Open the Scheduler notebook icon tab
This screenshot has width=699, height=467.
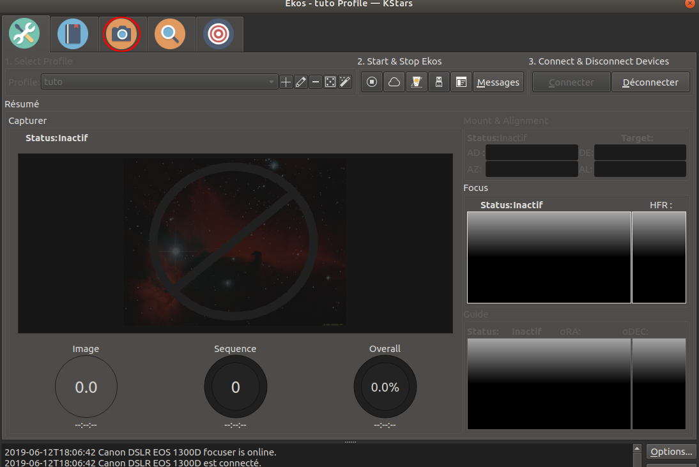(x=73, y=34)
